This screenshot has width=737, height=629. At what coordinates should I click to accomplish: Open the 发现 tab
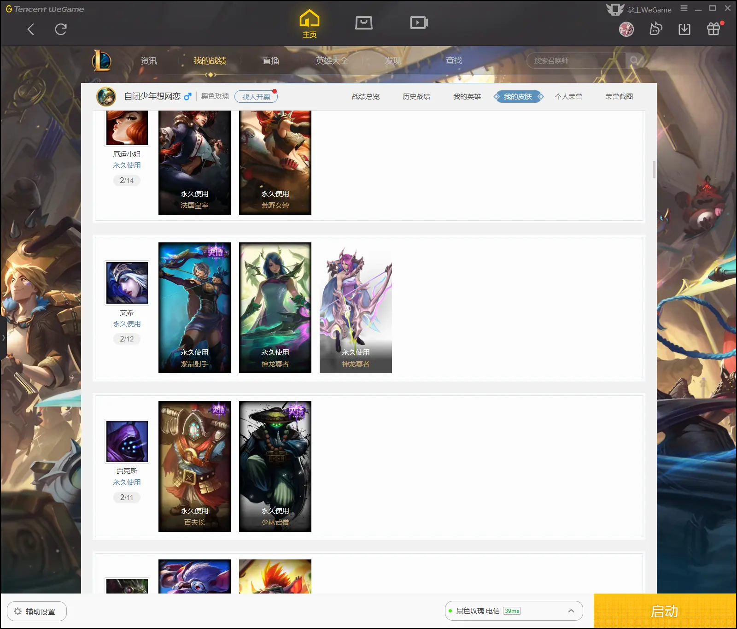click(x=393, y=60)
